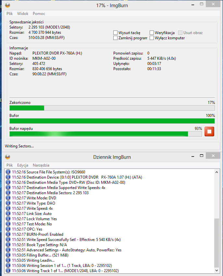Click the 2 295 103 (MODE1/2048) sectors value
The height and width of the screenshot is (276, 223).
49,27
